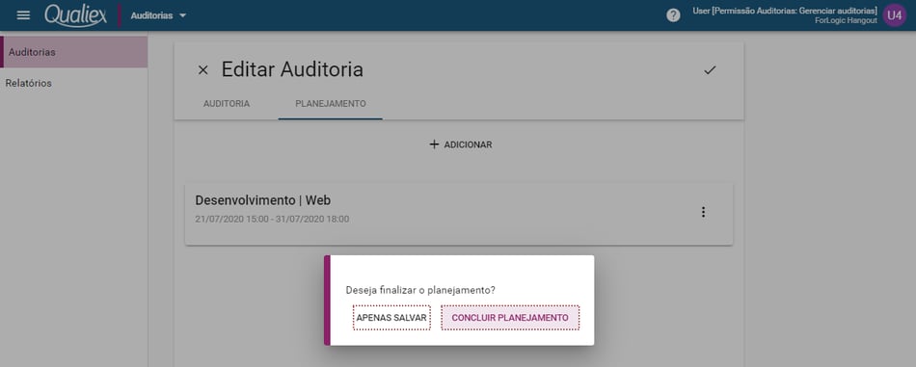Switch to the AUDITORIA tab
The height and width of the screenshot is (367, 916).
226,104
